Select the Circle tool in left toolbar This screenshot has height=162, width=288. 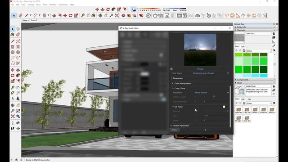(13, 52)
